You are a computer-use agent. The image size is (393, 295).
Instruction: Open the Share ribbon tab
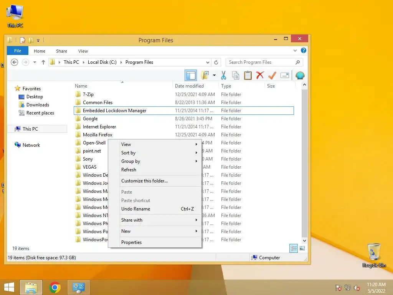point(62,51)
